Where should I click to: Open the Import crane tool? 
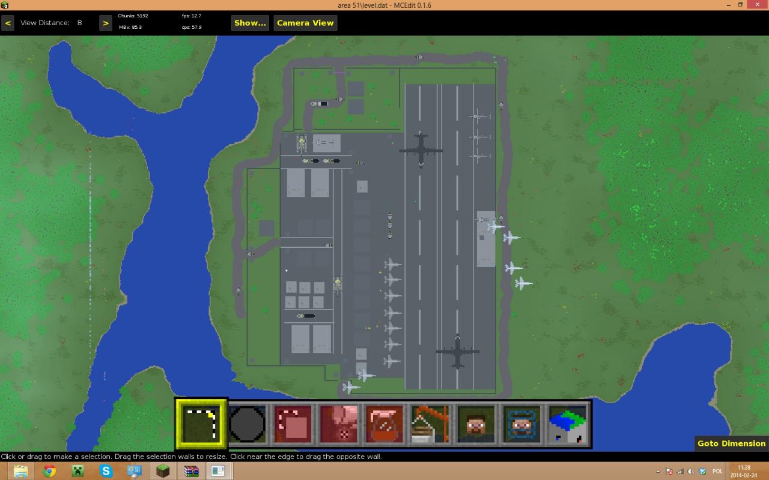430,424
